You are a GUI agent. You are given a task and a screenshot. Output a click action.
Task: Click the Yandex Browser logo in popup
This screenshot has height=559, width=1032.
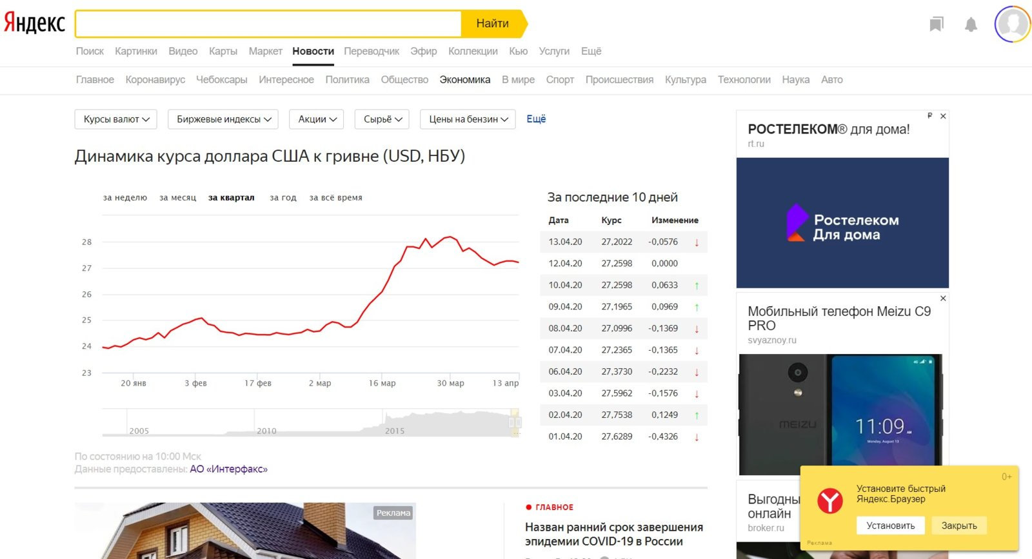[x=829, y=501]
